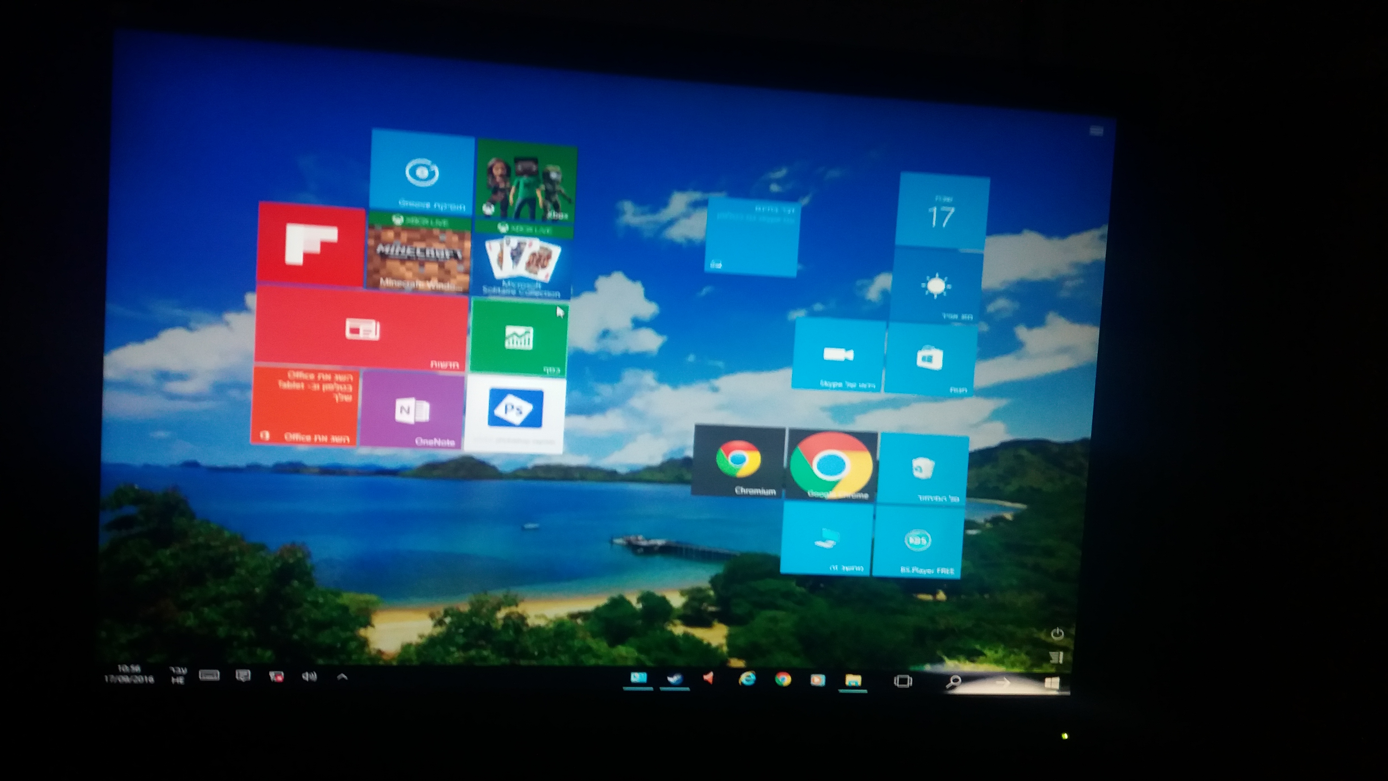Switch the HE input language indicator
Image resolution: width=1388 pixels, height=781 pixels.
pyautogui.click(x=178, y=675)
